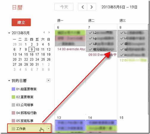Toggle the 04.部落格行動 calendar color box
The height and width of the screenshot is (134, 150).
coord(13,113)
